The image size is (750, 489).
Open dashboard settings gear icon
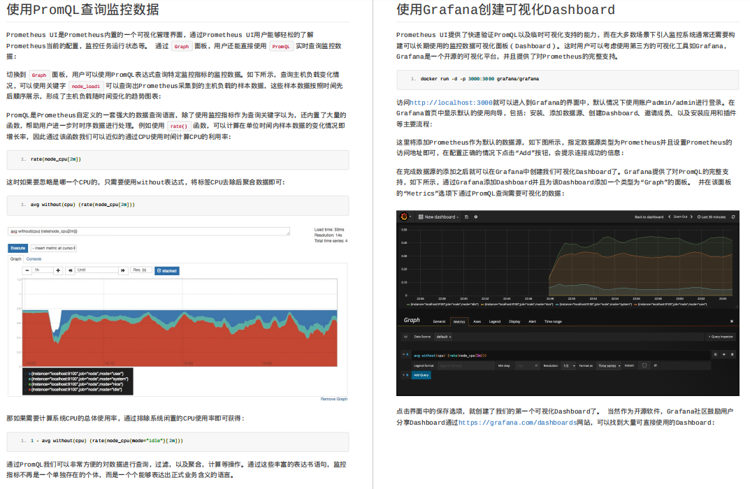point(475,217)
